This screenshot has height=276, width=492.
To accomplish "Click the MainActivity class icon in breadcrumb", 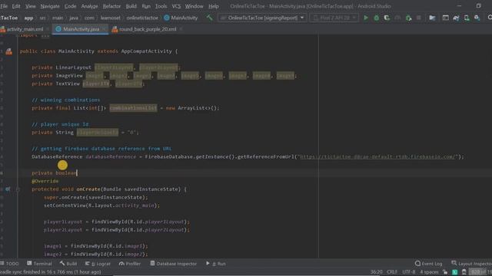I will pyautogui.click(x=167, y=18).
